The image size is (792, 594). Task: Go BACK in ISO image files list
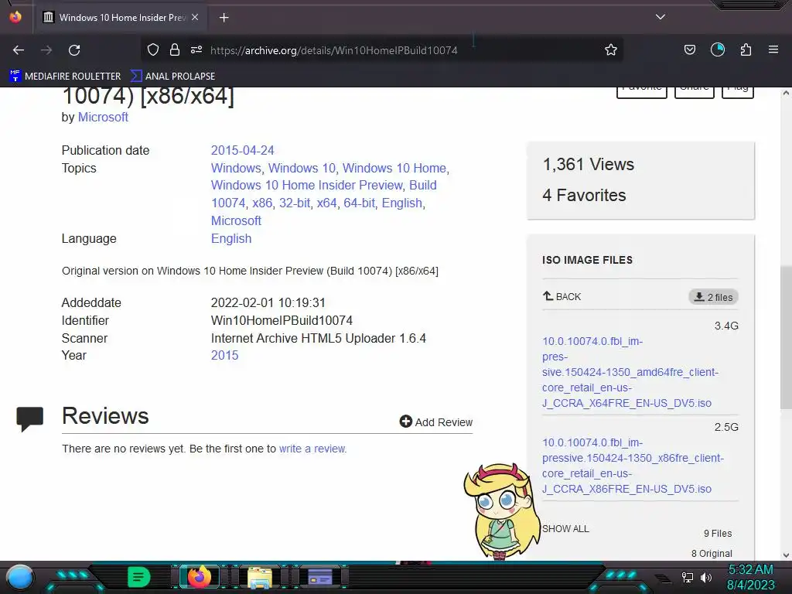[562, 296]
